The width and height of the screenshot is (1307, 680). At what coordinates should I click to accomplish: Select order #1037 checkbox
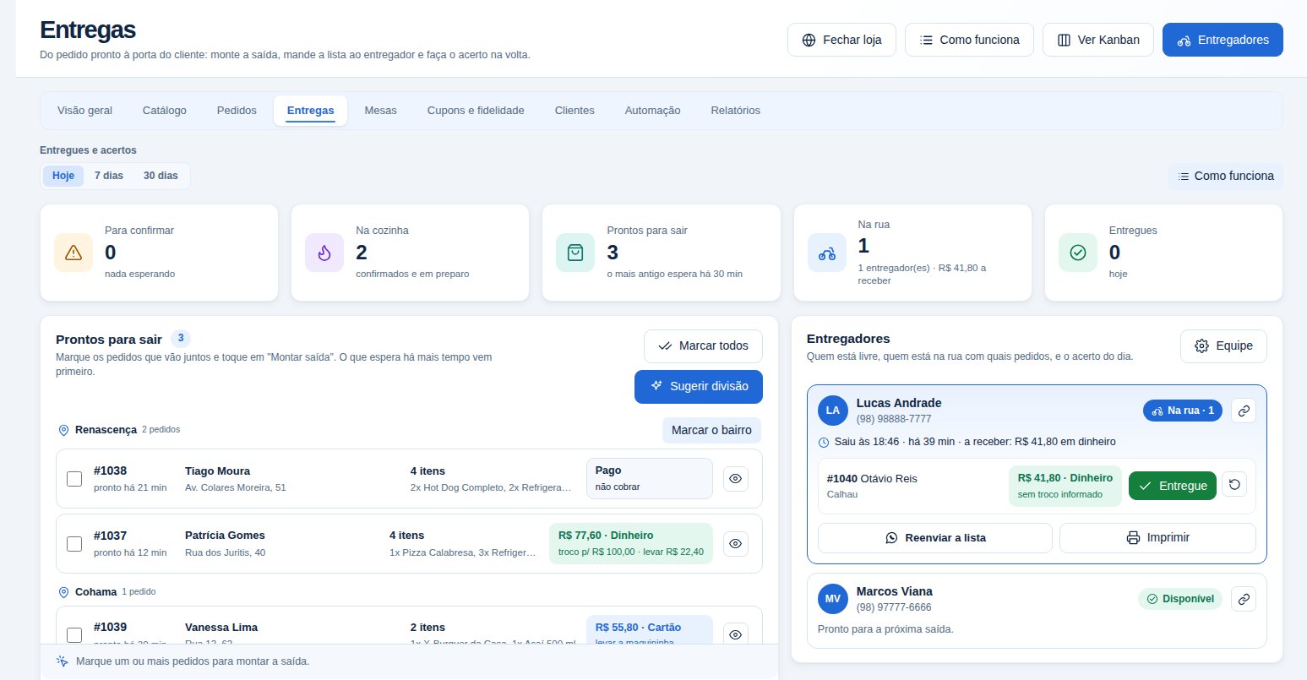[74, 544]
